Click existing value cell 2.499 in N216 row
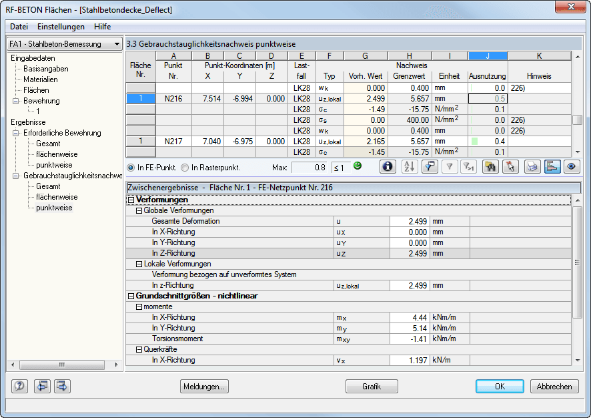 pos(366,98)
